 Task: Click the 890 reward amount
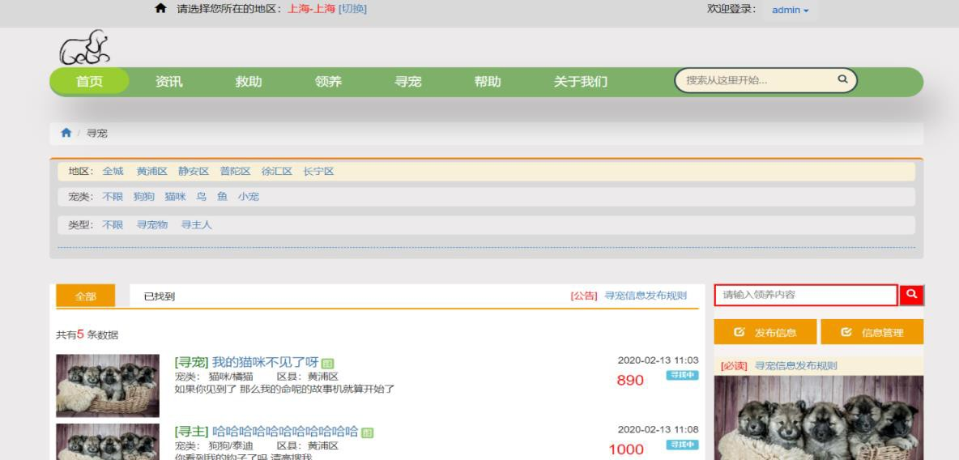pos(630,381)
